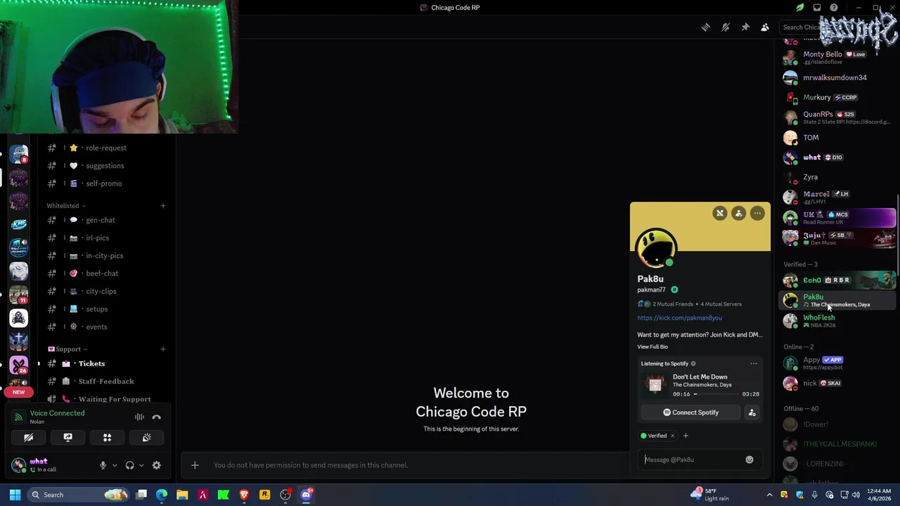900x506 pixels.
Task: Add a channel to Support category
Action: pyautogui.click(x=162, y=349)
